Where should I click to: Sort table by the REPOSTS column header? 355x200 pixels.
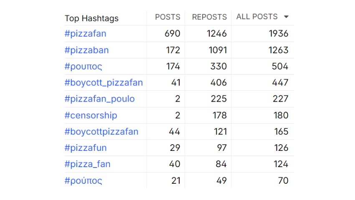tap(209, 17)
